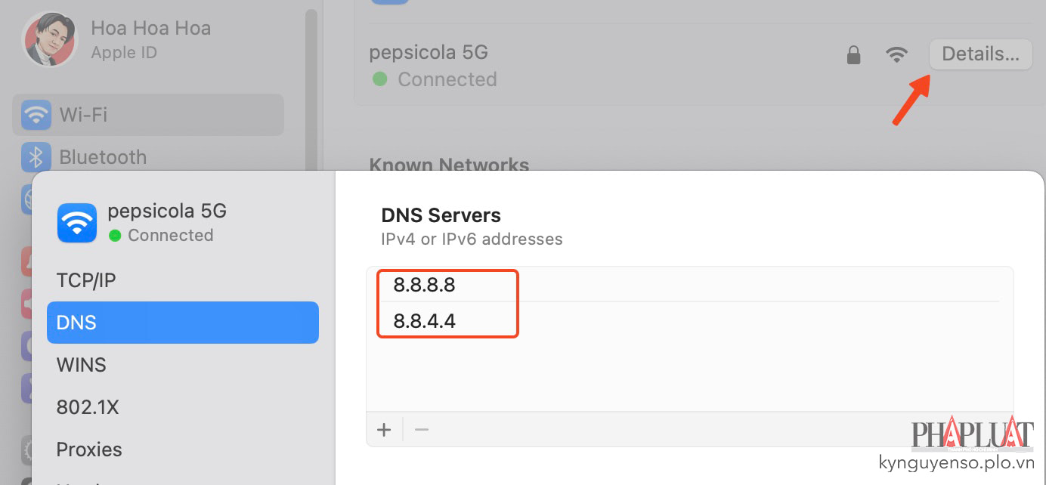Click the Bluetooth icon in the sidebar

36,157
